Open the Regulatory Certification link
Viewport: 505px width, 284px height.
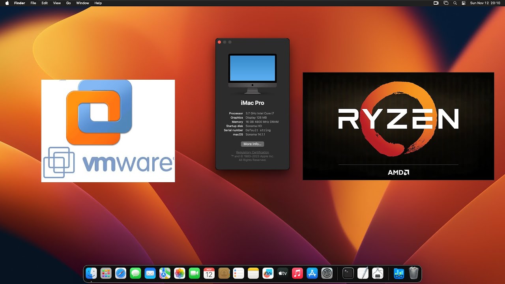tap(252, 152)
